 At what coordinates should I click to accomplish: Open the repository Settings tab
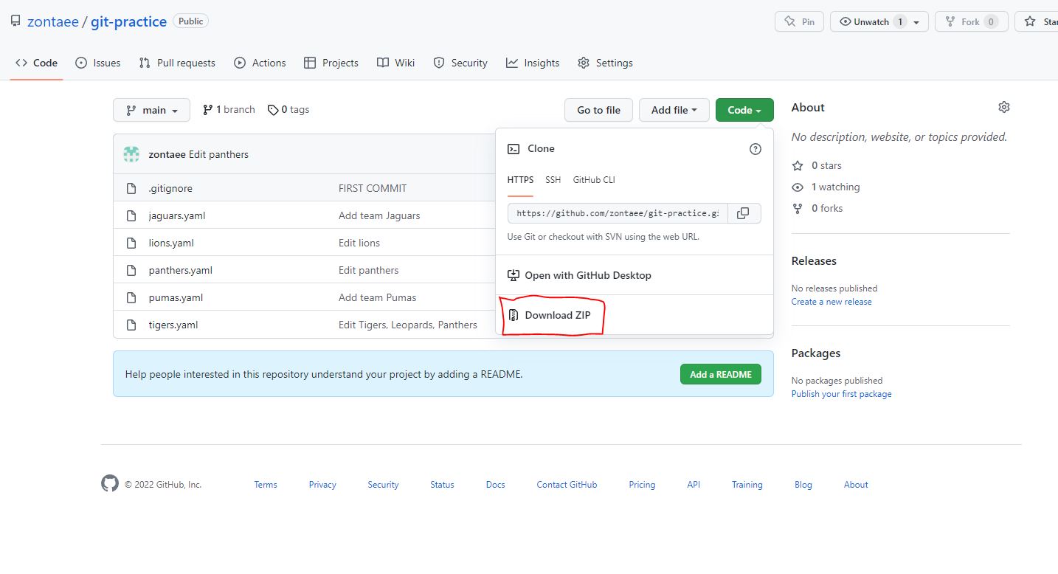point(605,63)
